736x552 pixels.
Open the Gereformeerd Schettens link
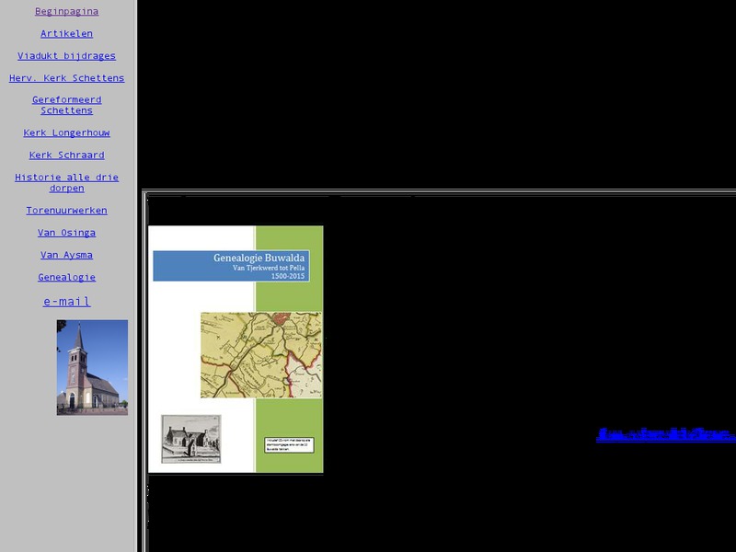click(67, 104)
